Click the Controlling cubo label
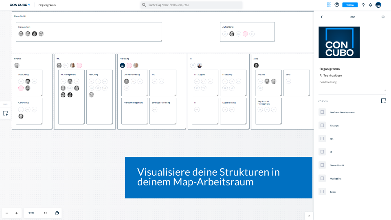Image resolution: width=391 pixels, height=220 pixels. click(x=24, y=103)
